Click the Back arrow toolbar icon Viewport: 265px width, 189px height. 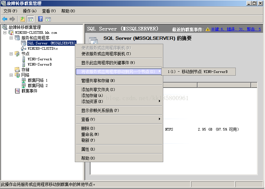point(5,19)
